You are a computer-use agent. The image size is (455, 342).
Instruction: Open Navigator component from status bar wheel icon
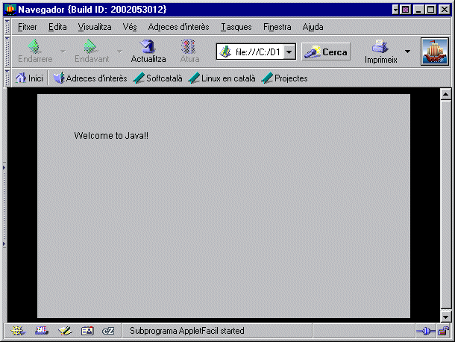pyautogui.click(x=18, y=331)
